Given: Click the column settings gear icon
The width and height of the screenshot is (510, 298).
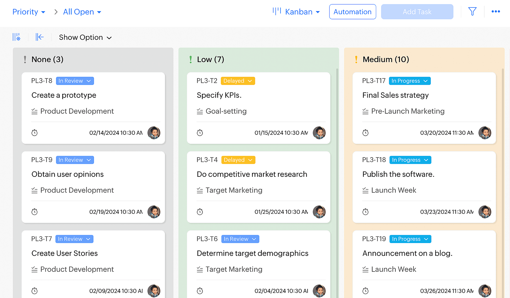Looking at the screenshot, I should point(17,37).
